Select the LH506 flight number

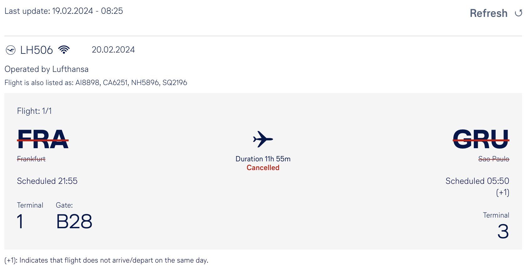(37, 50)
